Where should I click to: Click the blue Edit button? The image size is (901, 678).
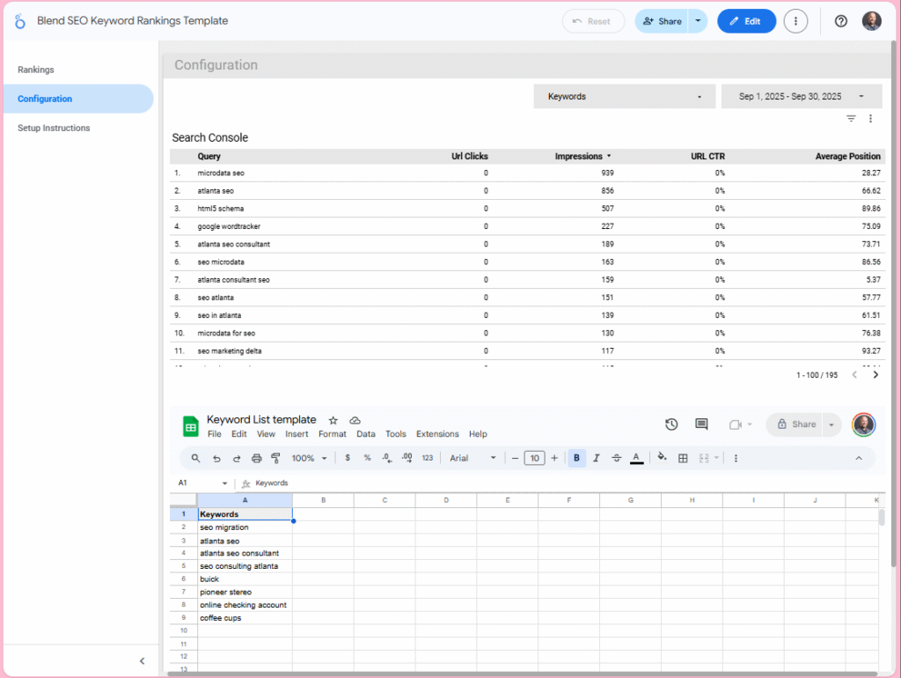(x=746, y=21)
